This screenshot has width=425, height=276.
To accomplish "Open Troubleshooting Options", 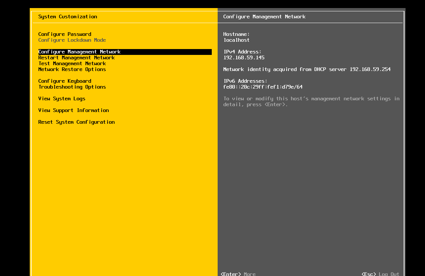I will pyautogui.click(x=72, y=87).
